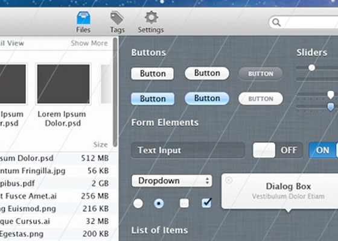Viewport: 338px width, 241px height.
Task: Click the white pill BUTTON
Action: click(261, 99)
